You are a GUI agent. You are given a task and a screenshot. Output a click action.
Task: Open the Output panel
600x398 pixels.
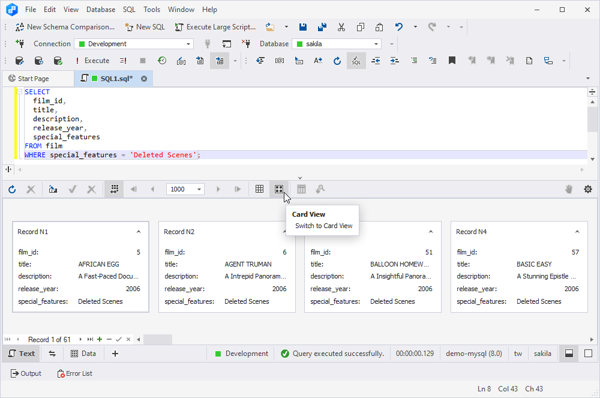pos(26,373)
